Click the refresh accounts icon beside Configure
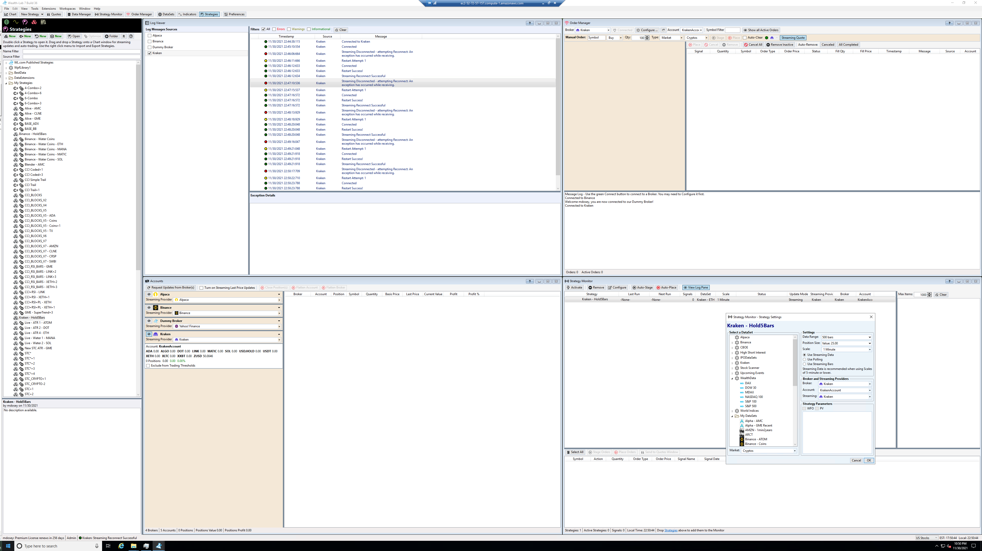The image size is (982, 551). pos(663,30)
